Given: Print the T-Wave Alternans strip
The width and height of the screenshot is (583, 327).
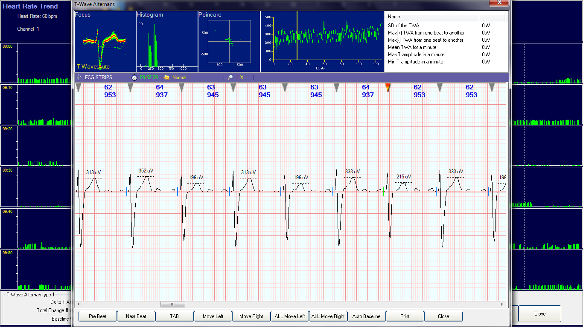Looking at the screenshot, I should [405, 316].
